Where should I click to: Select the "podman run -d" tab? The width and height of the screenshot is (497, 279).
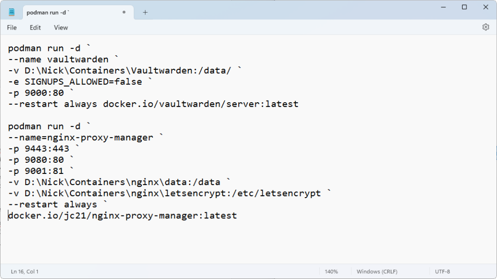point(68,13)
